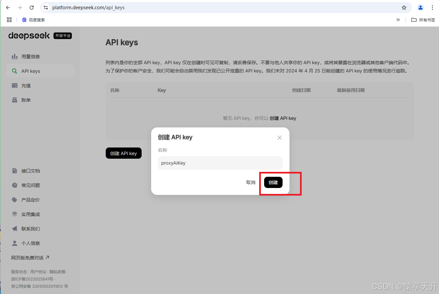Open the API keys section in the sidebar
This screenshot has width=439, height=294.
pyautogui.click(x=14, y=71)
